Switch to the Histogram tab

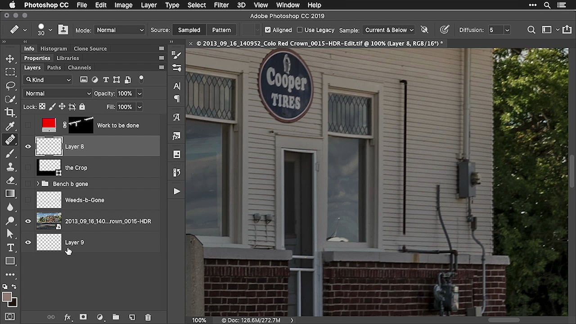(54, 49)
